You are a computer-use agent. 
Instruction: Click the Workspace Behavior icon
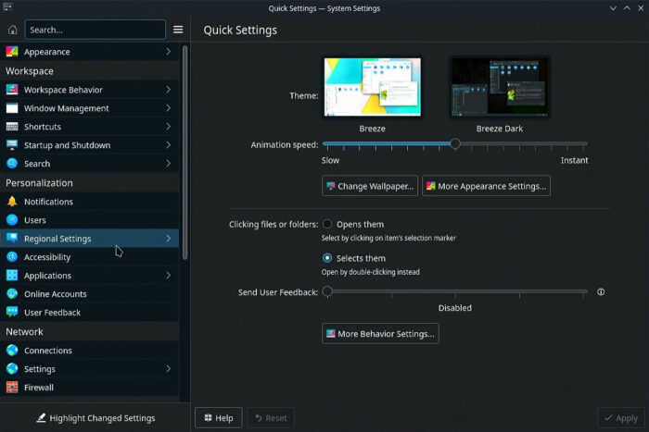[12, 90]
